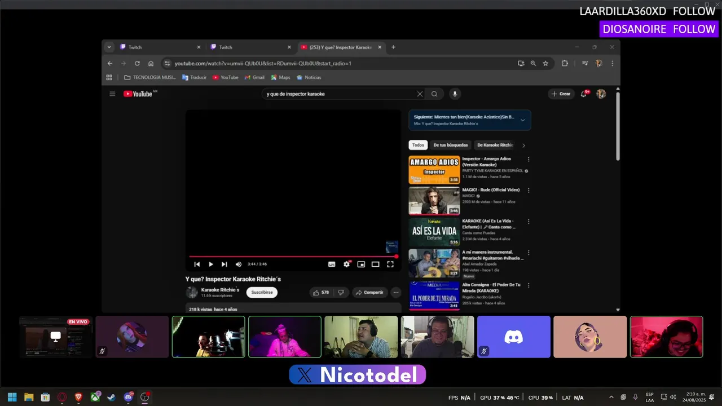
Task: Open the YouTube guide hamburger menu
Action: (x=112, y=94)
